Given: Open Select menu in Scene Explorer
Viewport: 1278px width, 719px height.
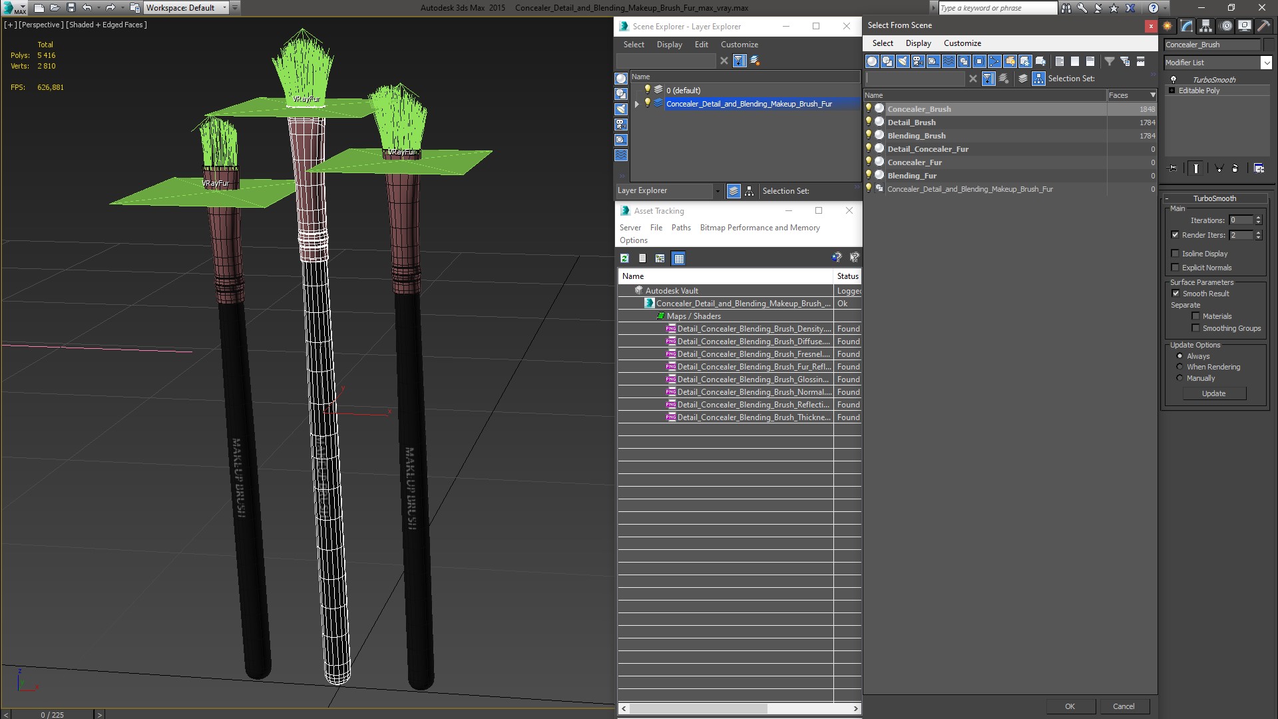Looking at the screenshot, I should coord(634,45).
